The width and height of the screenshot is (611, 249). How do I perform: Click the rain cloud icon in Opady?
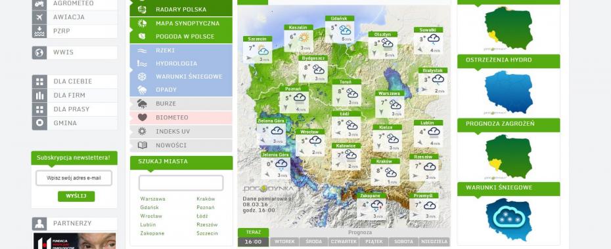[x=142, y=90]
